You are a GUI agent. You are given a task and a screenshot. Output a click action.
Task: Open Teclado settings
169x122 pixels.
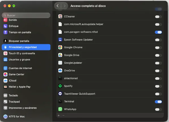pos(26,95)
